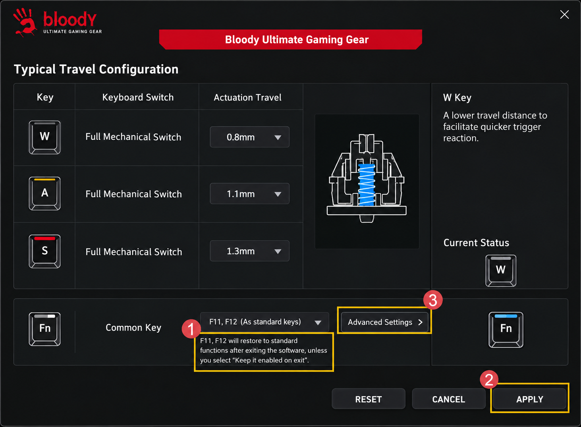Click the blue spring switch diagram
The width and height of the screenshot is (581, 427).
tap(367, 182)
